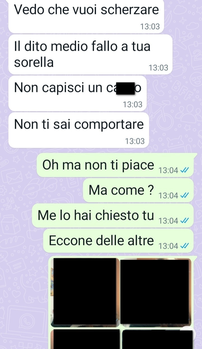Viewport: 202px width, 349px height.
Task: Tap the "Non capisci un" censored message
Action: coord(78,93)
